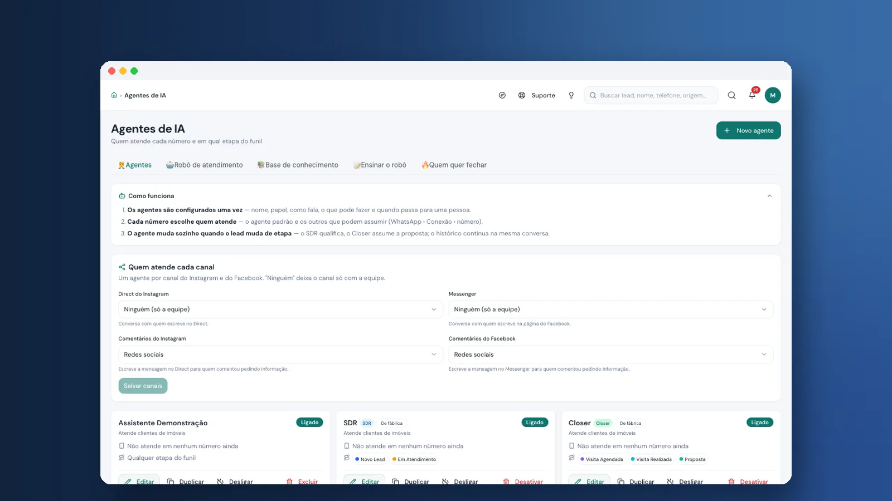Open the M user avatar menu
The image size is (892, 501).
point(773,95)
